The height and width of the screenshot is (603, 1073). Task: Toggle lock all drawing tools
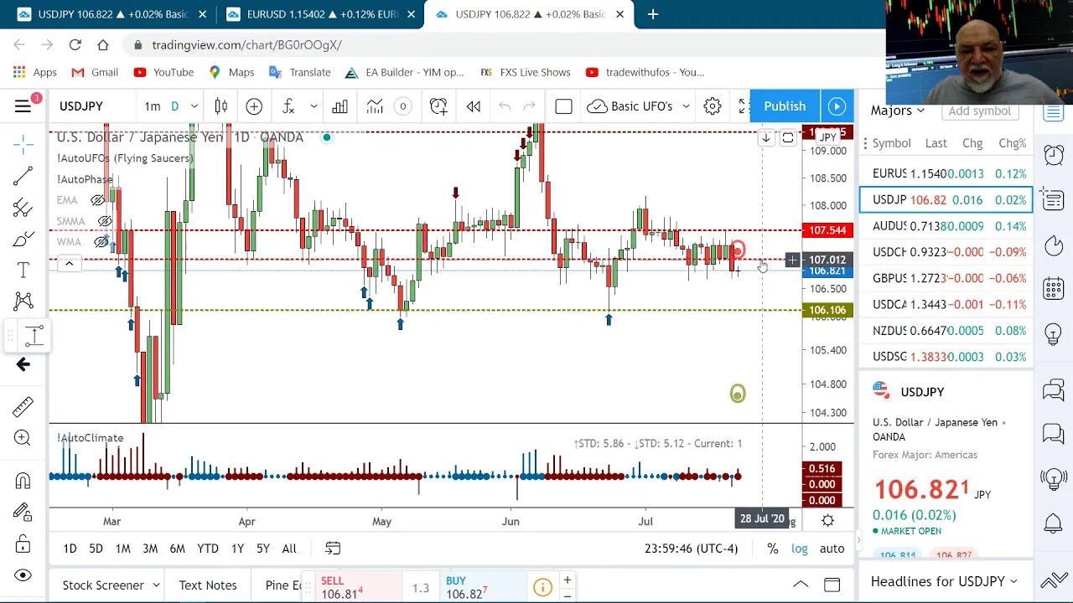click(23, 543)
